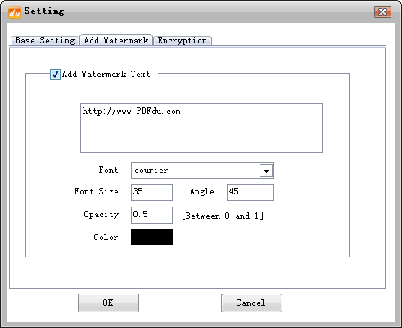Pick the black Color swatch
402x328 pixels.
(151, 237)
